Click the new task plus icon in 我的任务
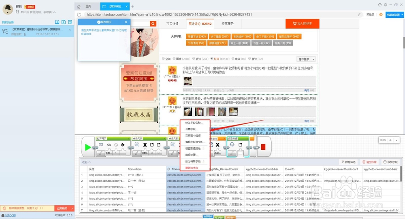The height and width of the screenshot is (219, 405). (64, 22)
